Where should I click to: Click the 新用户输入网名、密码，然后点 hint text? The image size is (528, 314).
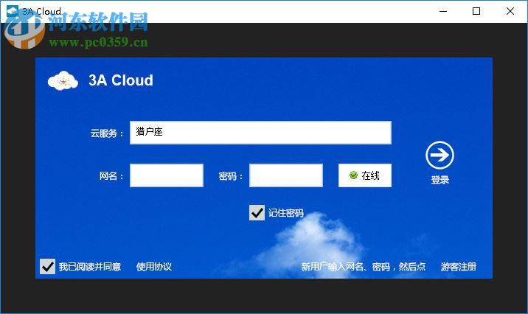[363, 267]
